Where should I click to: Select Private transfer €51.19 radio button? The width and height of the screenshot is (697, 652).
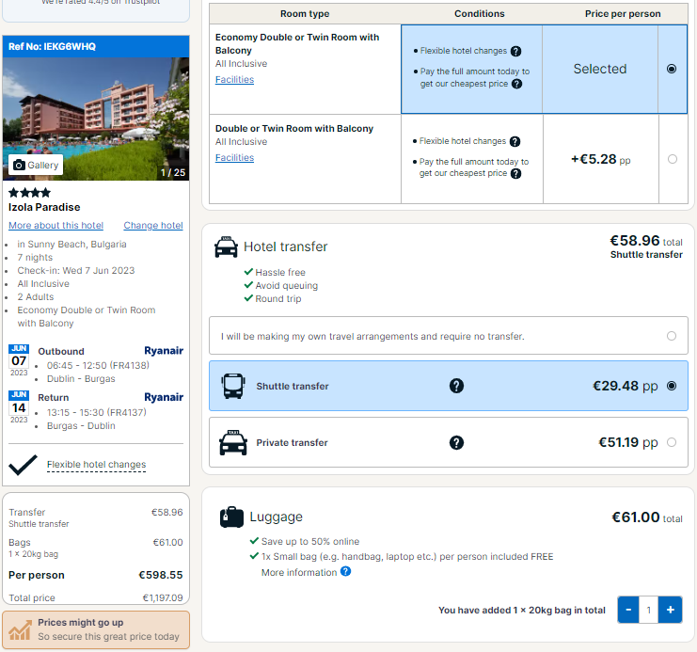point(672,442)
